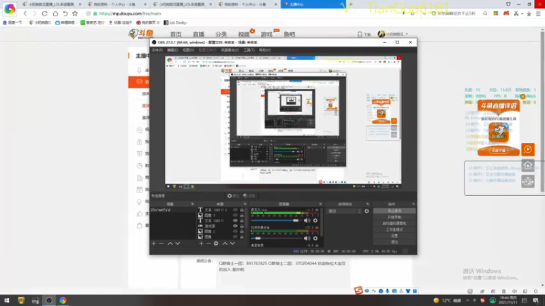Toggle lock on game capture source

(x=242, y=226)
